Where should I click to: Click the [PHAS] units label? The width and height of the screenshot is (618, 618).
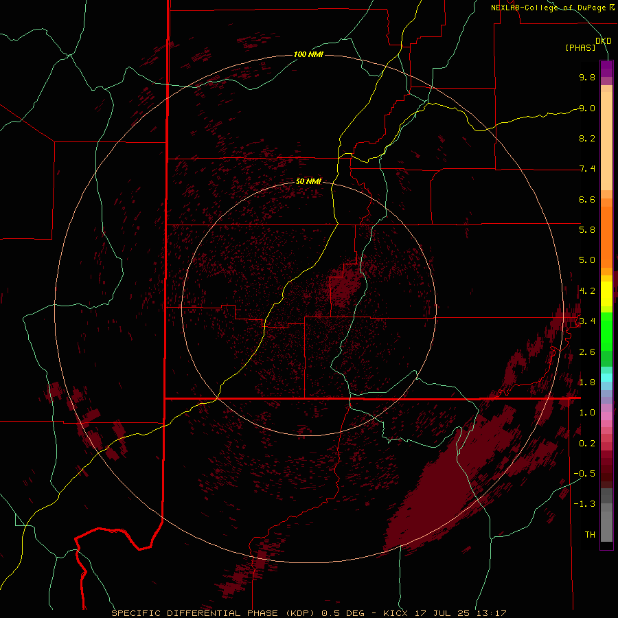pyautogui.click(x=580, y=48)
